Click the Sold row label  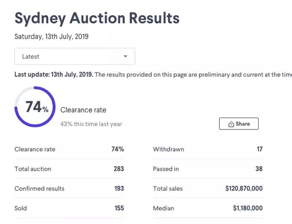21,208
